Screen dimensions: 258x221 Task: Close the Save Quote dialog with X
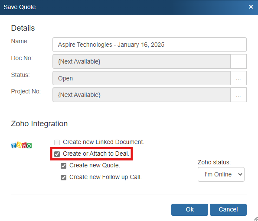click(251, 7)
